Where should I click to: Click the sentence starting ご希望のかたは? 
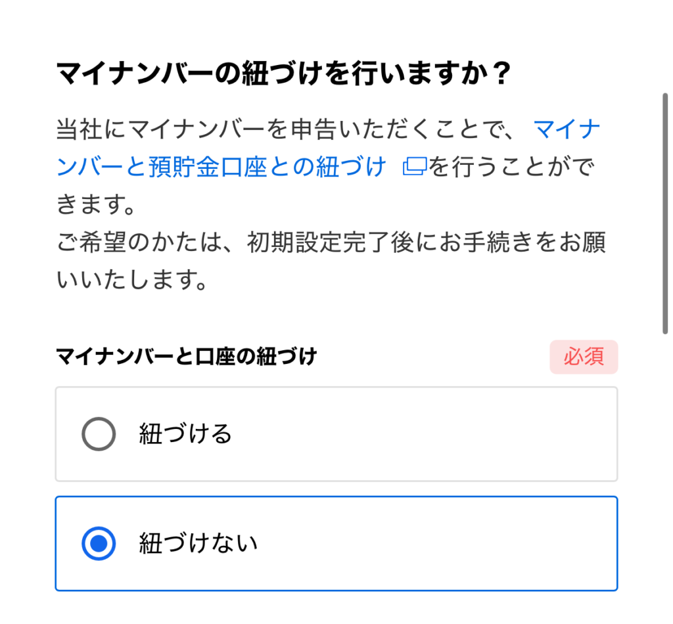(x=329, y=243)
